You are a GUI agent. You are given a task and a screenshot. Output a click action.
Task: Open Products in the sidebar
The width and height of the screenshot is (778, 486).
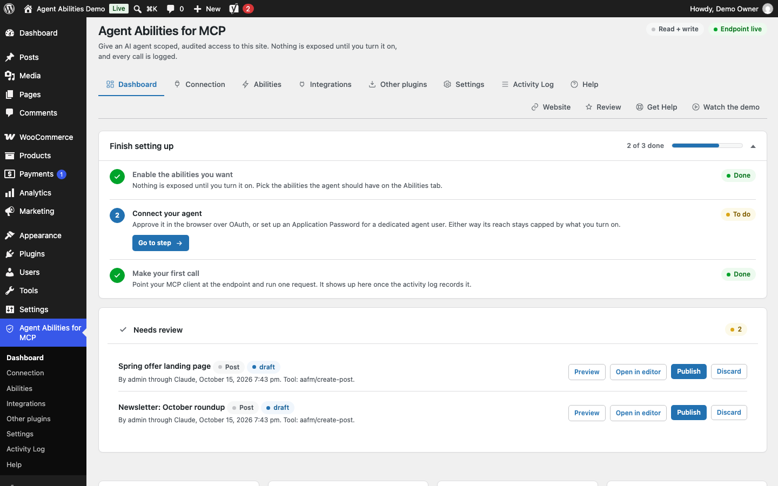pos(43,156)
